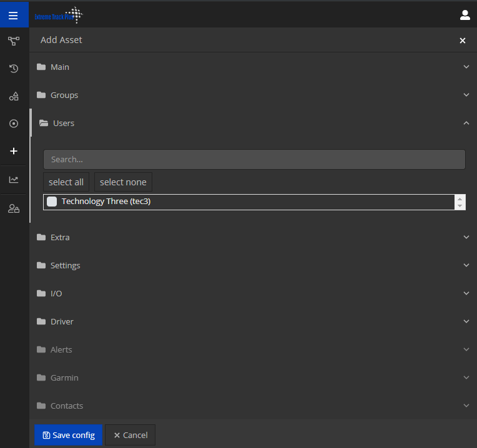The width and height of the screenshot is (477, 448).
Task: Click the user list scroll down arrow
Action: [460, 206]
